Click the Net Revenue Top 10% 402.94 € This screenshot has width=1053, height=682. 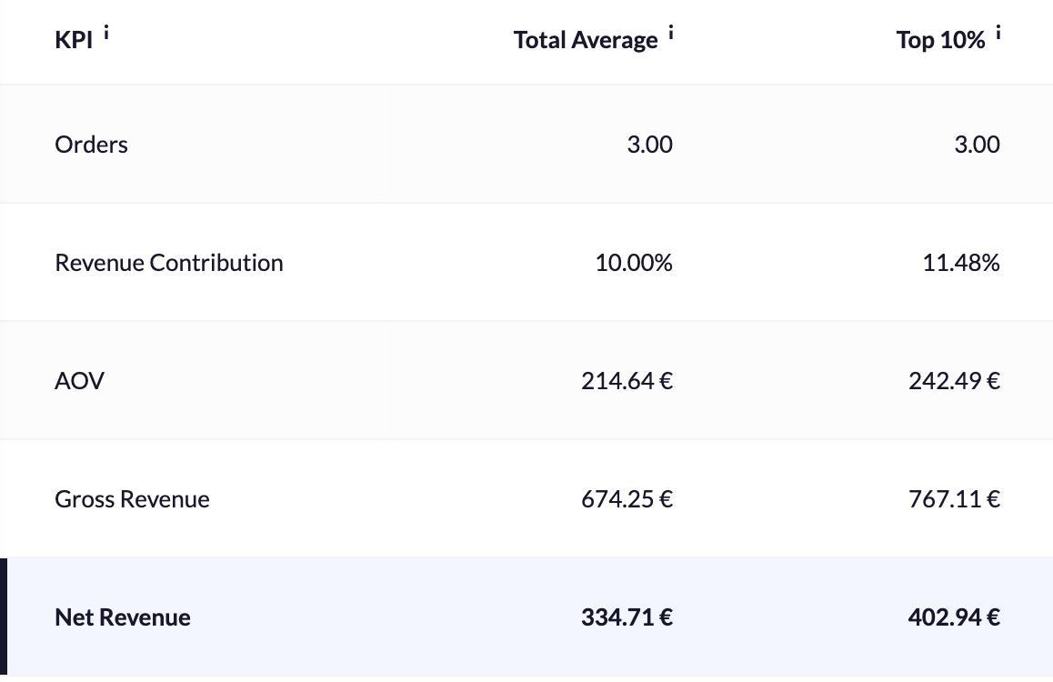point(954,617)
